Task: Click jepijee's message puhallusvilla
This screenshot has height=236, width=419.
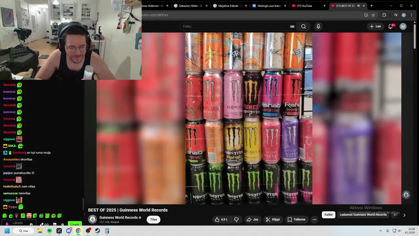Action: 24,173
